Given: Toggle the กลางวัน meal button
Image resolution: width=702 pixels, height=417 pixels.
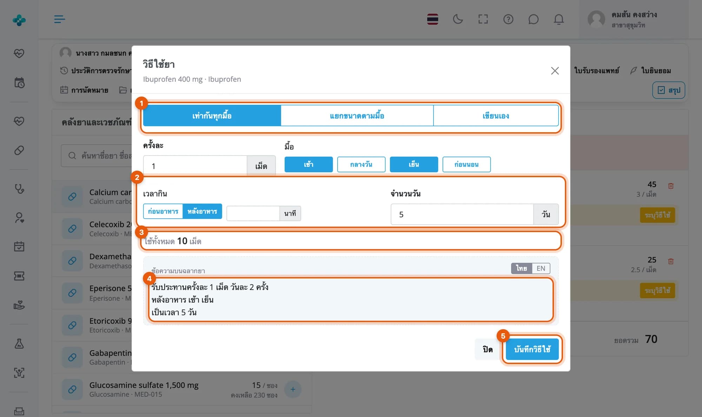Looking at the screenshot, I should pyautogui.click(x=361, y=164).
